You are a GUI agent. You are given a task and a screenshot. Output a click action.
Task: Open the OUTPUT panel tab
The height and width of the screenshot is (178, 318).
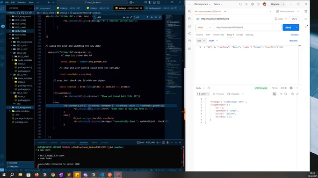tap(54, 142)
